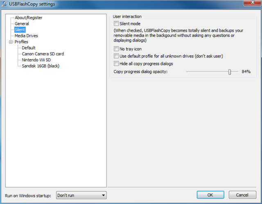Viewport: 262px width, 204px height.
Task: Toggle Use default profile for unknown drives
Action: tap(116, 56)
